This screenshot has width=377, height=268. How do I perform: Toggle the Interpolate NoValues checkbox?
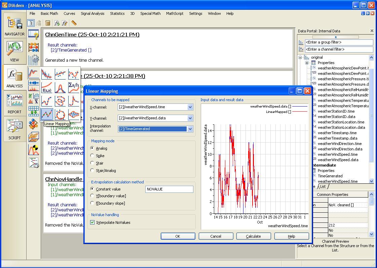coord(92,222)
